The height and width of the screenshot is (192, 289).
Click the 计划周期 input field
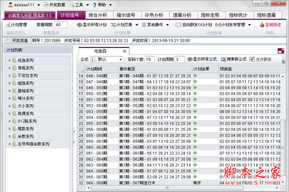(x=180, y=59)
